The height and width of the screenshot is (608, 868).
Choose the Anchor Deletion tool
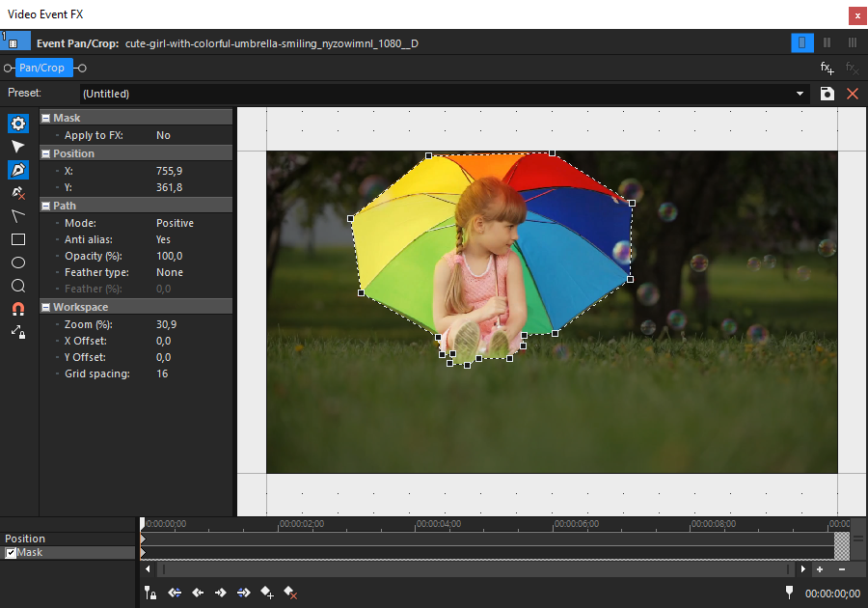tap(18, 193)
